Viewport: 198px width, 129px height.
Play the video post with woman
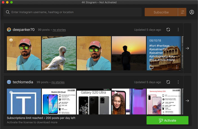click(x=129, y=101)
